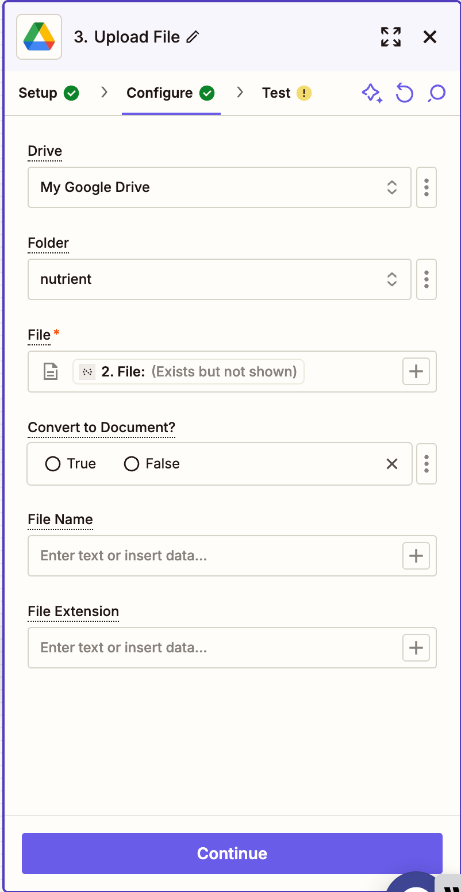The width and height of the screenshot is (461, 892).
Task: Select the False radio button
Action: tap(132, 463)
